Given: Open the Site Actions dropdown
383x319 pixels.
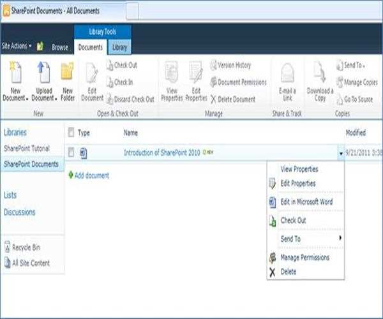Looking at the screenshot, I should pyautogui.click(x=16, y=47).
